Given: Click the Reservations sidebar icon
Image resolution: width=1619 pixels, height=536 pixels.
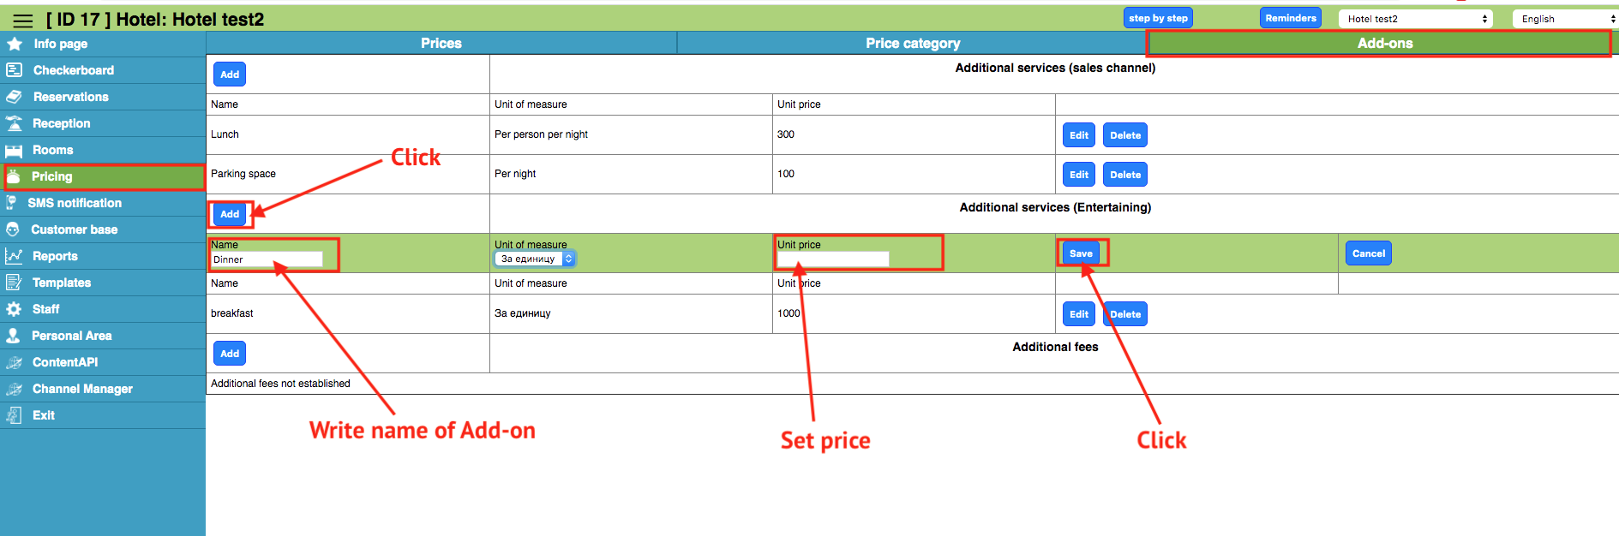Looking at the screenshot, I should [x=14, y=97].
